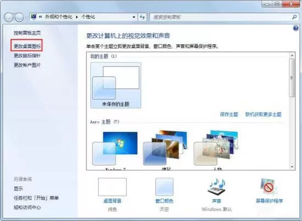
Task: Open 声音 sound settings icon
Action: pos(217,187)
